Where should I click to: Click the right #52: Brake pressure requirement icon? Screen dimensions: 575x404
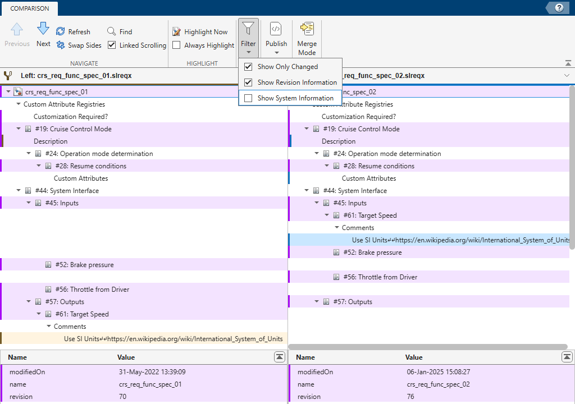336,252
